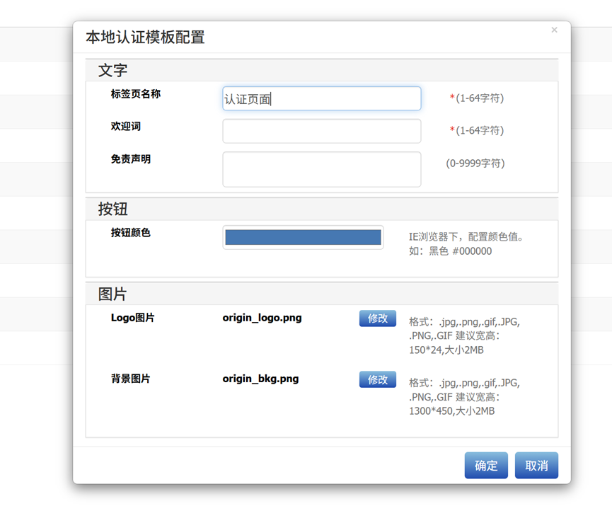This screenshot has height=506, width=612.
Task: Click 修改 for 背景图片
Action: [x=377, y=379]
